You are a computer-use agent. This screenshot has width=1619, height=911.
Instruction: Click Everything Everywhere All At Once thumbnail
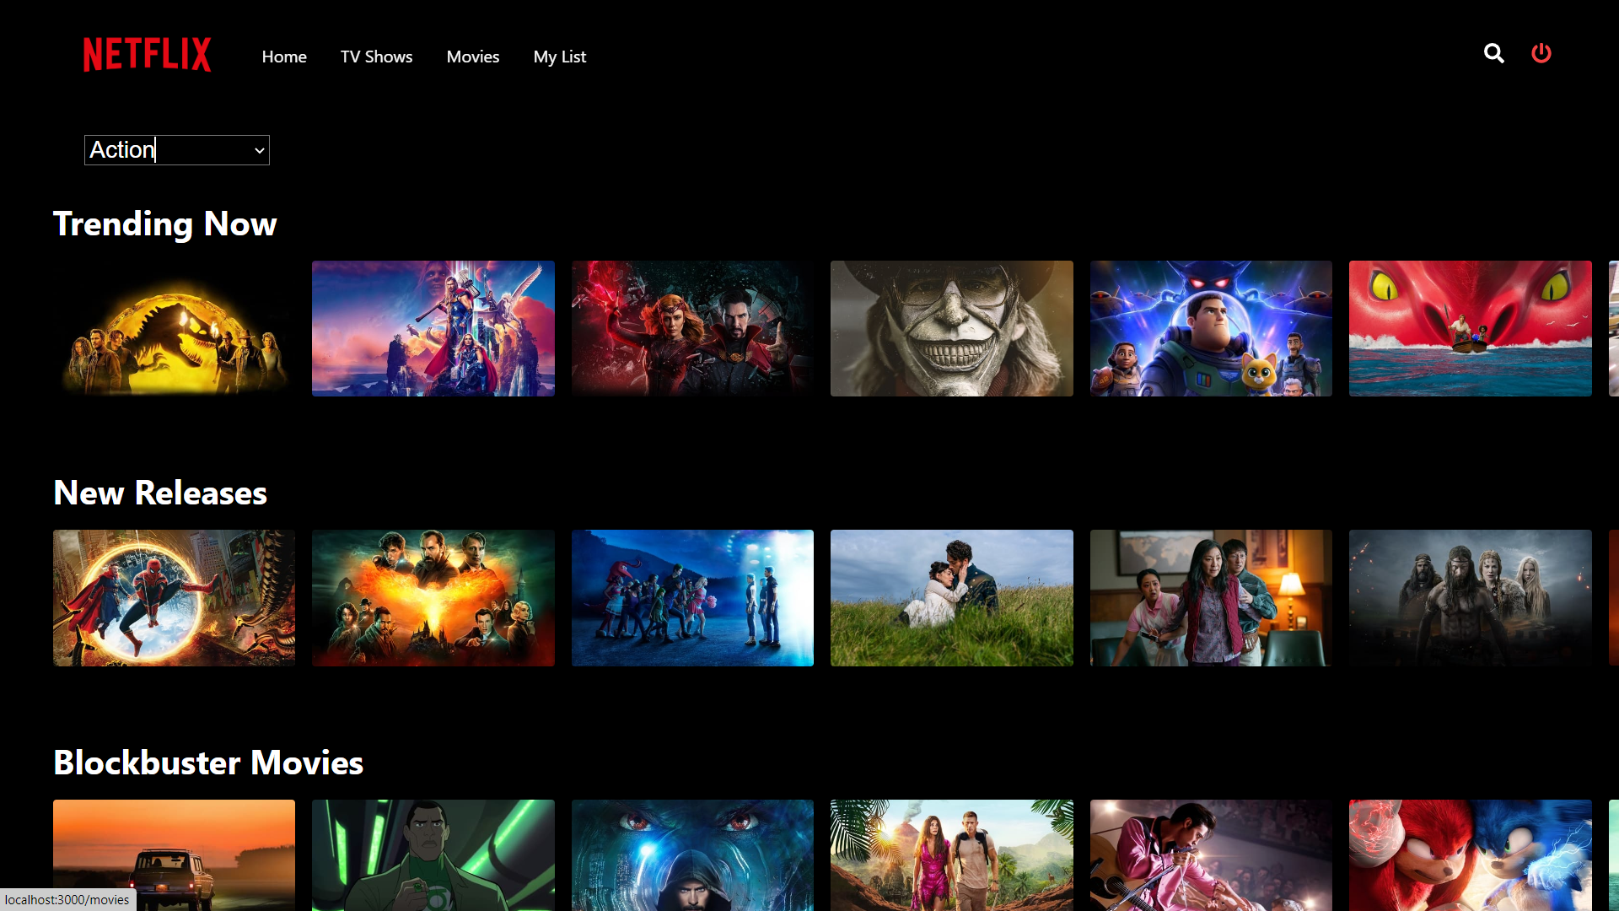[1211, 598]
